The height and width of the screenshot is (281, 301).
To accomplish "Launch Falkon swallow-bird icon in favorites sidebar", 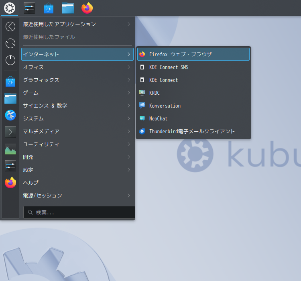I will (10, 115).
